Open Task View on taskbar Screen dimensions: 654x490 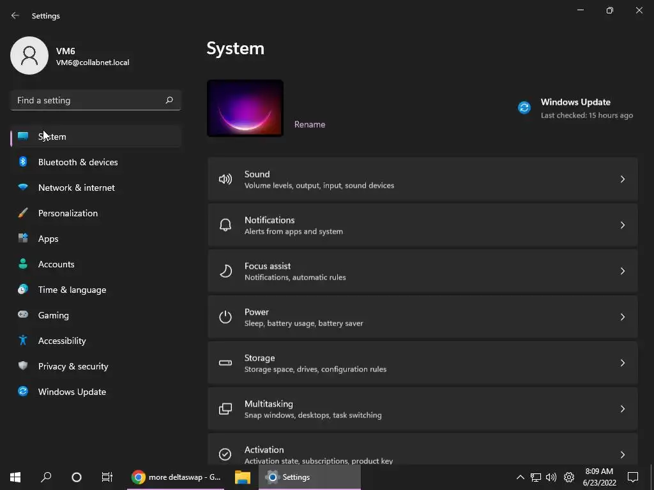(x=107, y=477)
